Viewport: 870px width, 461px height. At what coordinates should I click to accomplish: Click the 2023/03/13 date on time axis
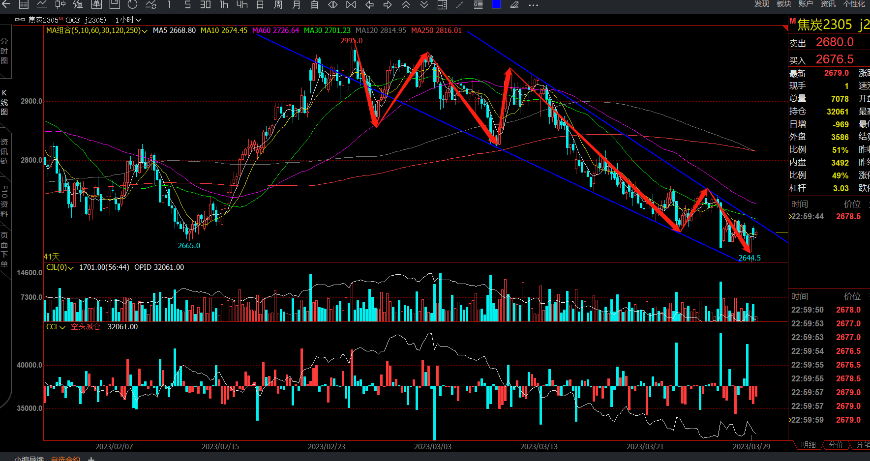click(539, 447)
